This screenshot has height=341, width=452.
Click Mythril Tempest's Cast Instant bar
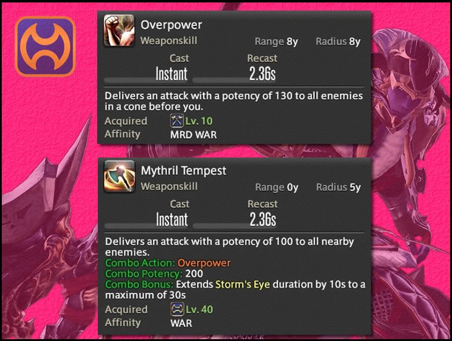coord(146,226)
